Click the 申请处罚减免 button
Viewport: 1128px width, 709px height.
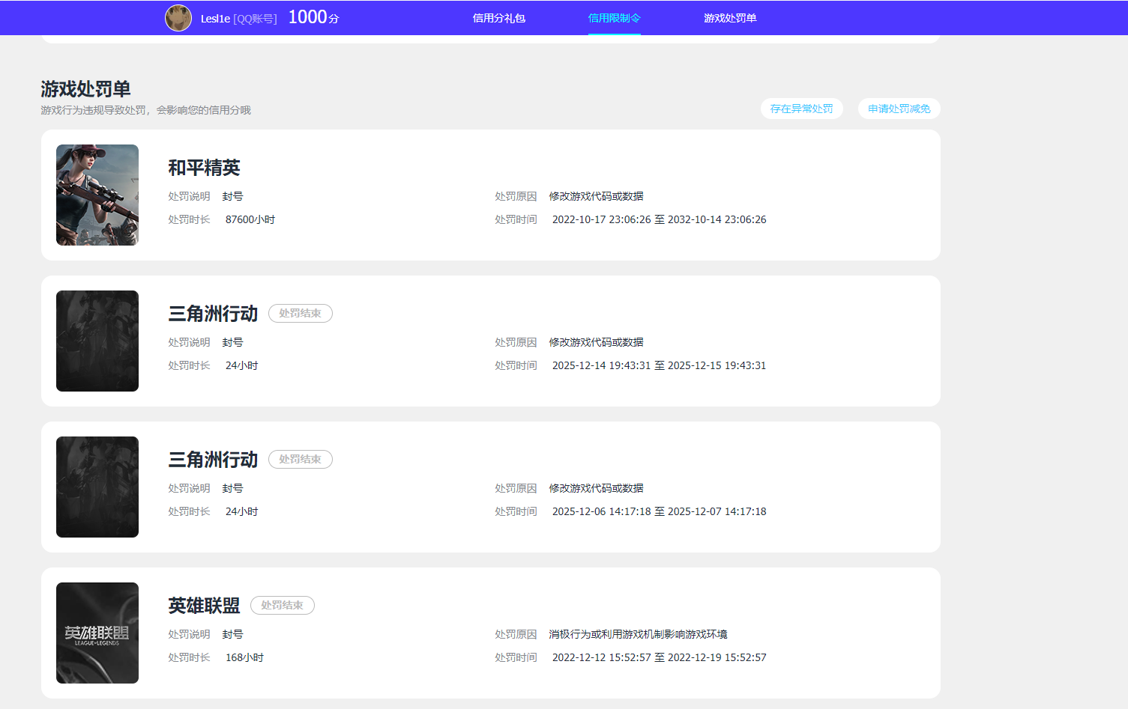pyautogui.click(x=899, y=109)
